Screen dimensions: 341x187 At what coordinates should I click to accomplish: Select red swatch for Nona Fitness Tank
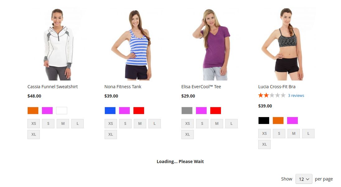139,111
